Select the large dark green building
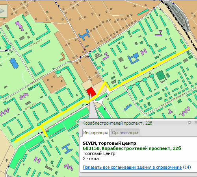This screenshot has height=177, width=197. pyautogui.click(x=161, y=75)
